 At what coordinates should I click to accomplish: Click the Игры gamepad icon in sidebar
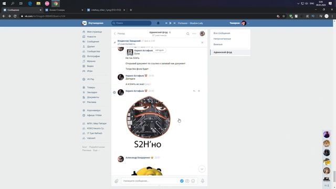click(x=84, y=71)
